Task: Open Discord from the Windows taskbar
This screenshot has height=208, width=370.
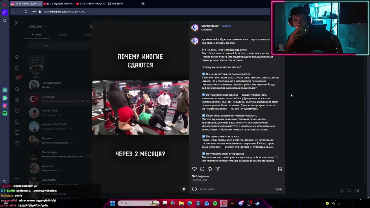Action: click(241, 203)
